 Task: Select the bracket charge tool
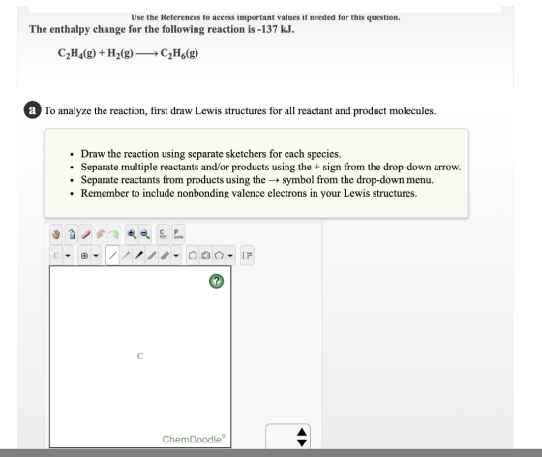(247, 256)
